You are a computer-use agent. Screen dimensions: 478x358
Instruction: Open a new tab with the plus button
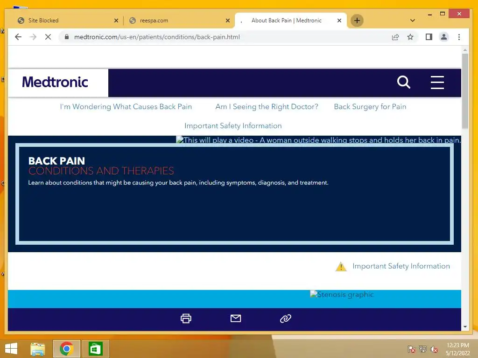click(357, 21)
